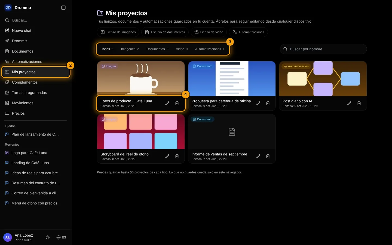Trash the Post diario con IA project
The image size is (392, 245).
pos(359,103)
